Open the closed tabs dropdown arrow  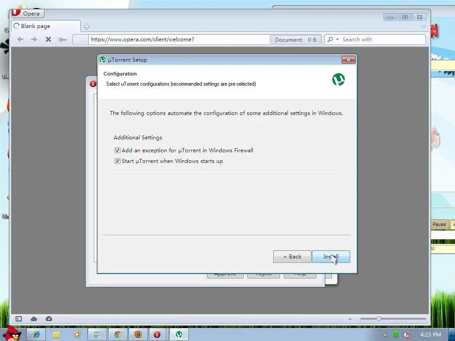coord(423,26)
